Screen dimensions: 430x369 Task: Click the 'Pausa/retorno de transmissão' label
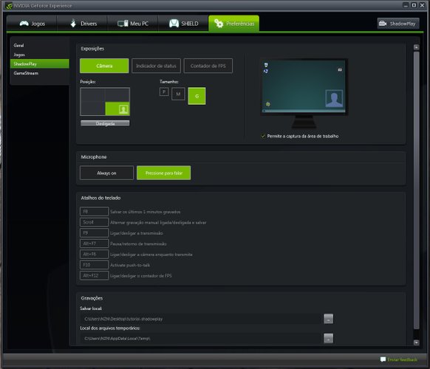pyautogui.click(x=138, y=244)
